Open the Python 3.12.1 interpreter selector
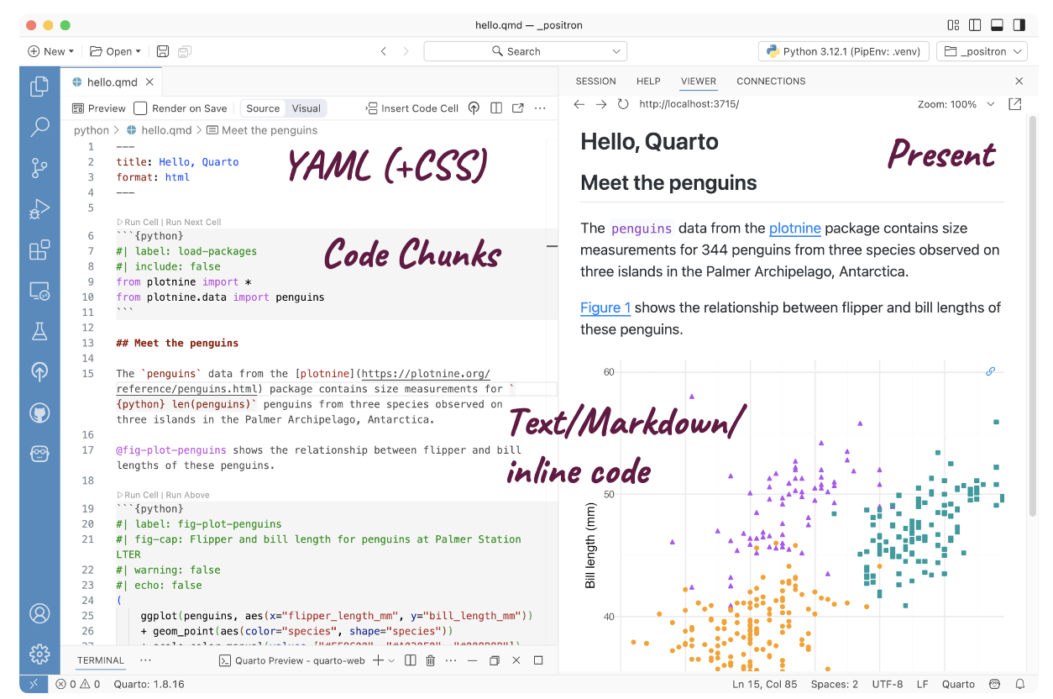This screenshot has height=699, width=1053. [x=844, y=51]
